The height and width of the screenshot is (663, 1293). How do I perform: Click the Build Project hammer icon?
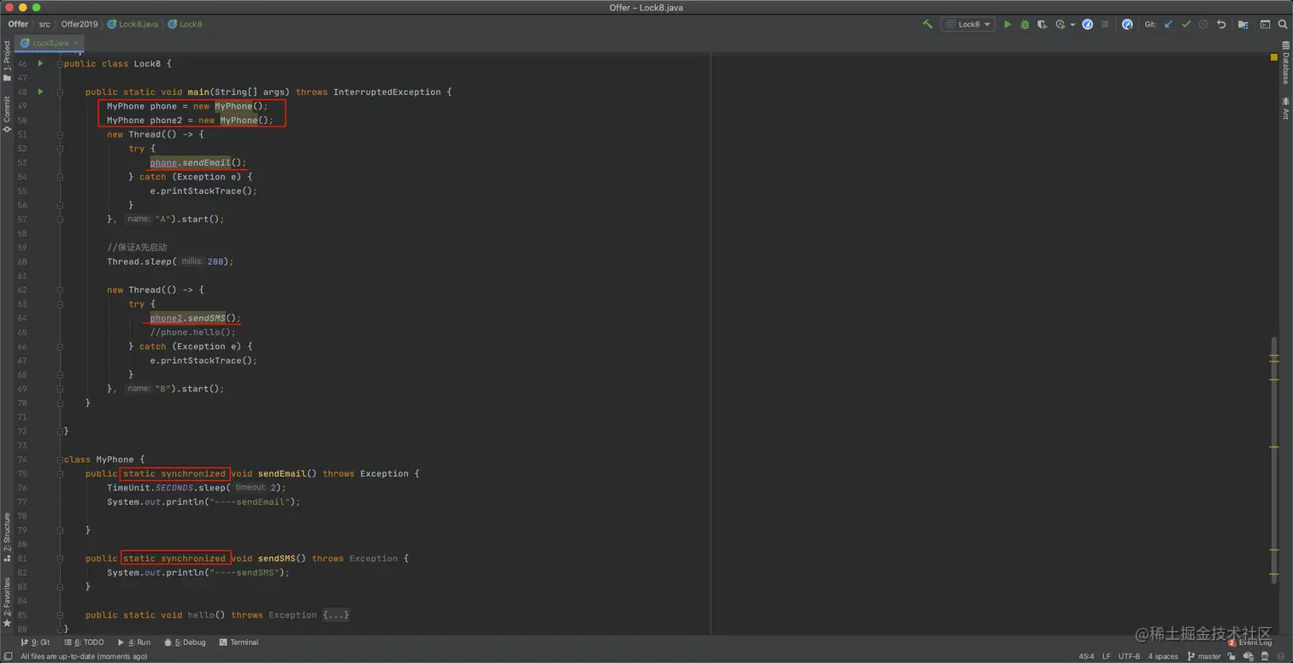(x=928, y=25)
